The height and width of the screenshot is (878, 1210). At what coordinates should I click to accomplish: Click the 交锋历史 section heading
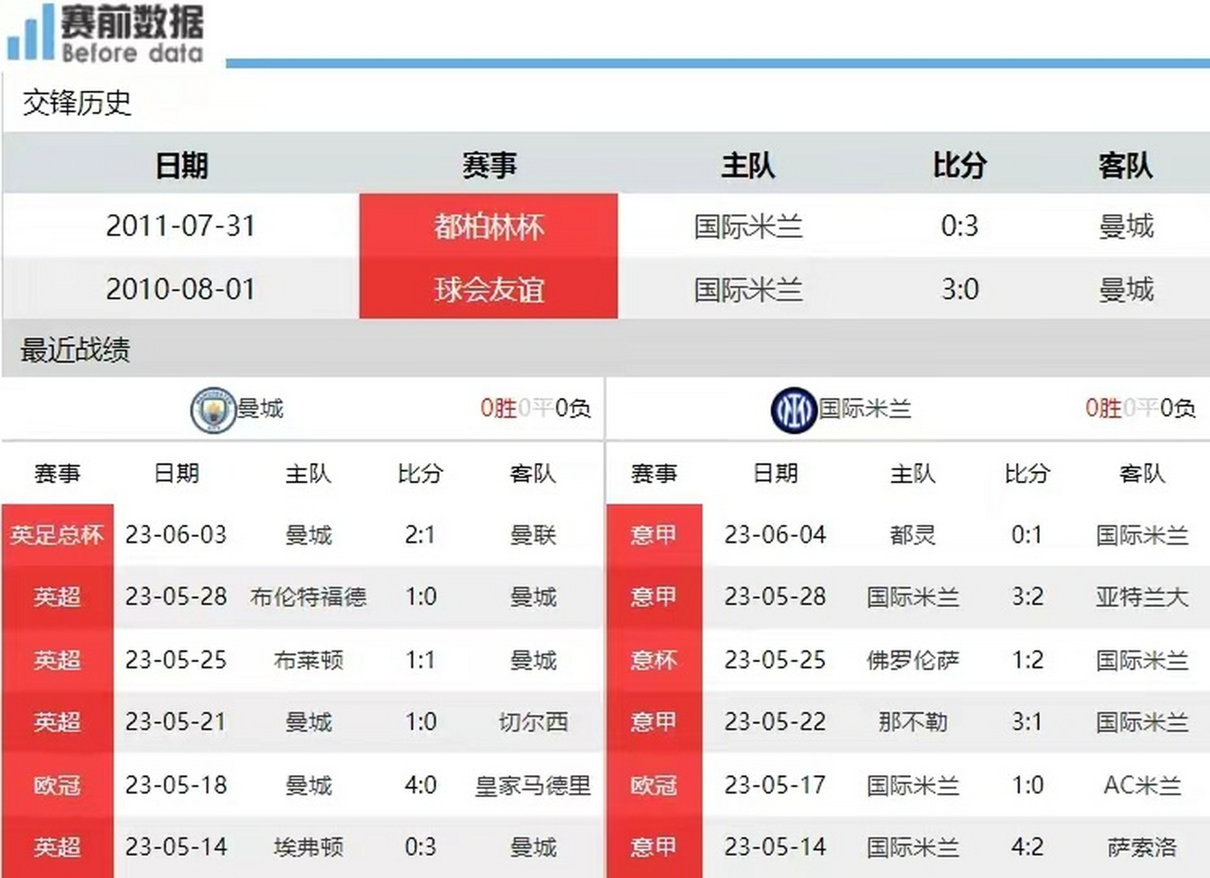77,103
